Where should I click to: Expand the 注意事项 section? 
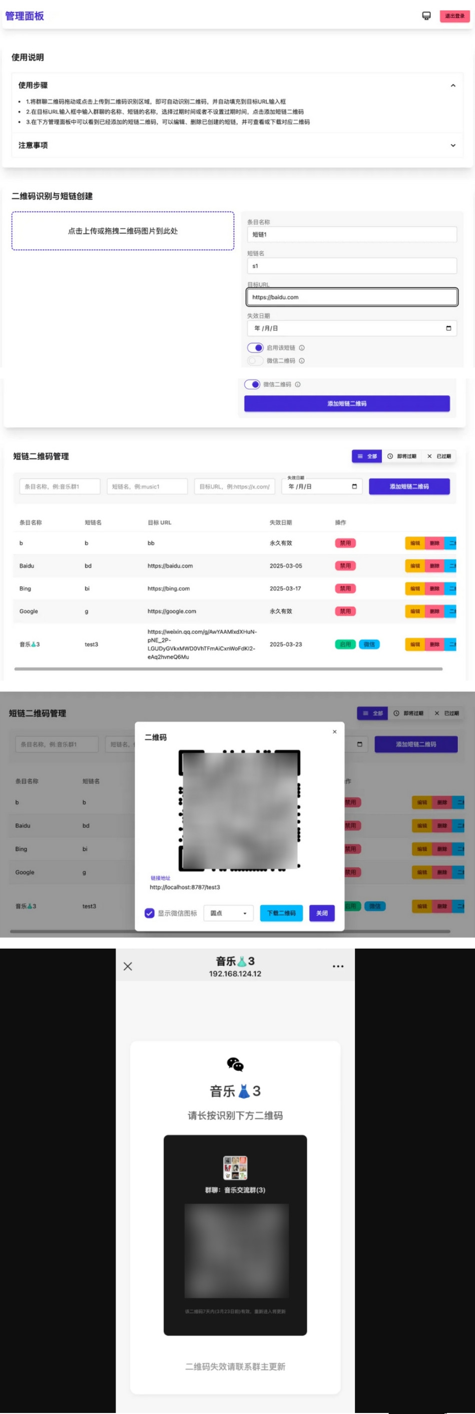click(x=237, y=145)
